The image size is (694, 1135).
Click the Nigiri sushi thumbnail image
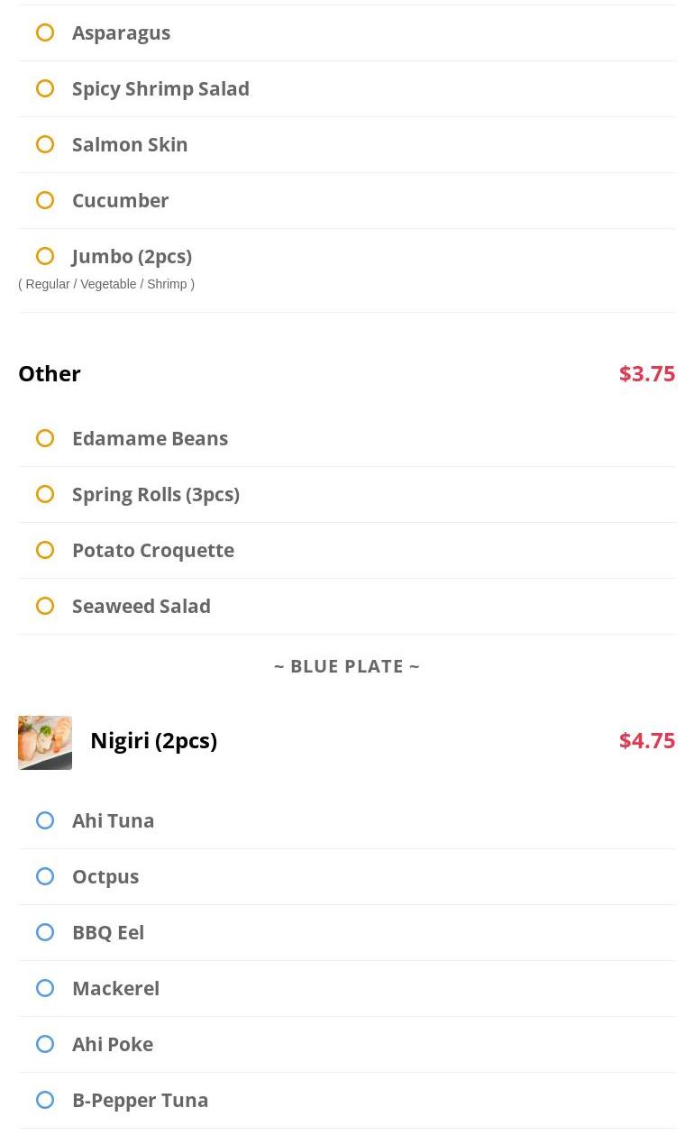45,743
